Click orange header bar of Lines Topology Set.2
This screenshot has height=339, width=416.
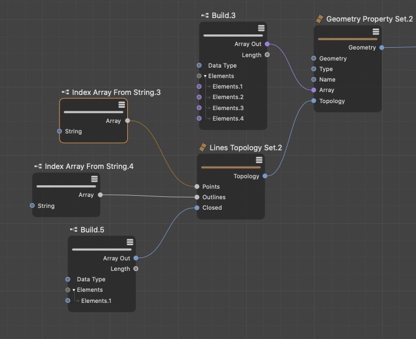[231, 167]
